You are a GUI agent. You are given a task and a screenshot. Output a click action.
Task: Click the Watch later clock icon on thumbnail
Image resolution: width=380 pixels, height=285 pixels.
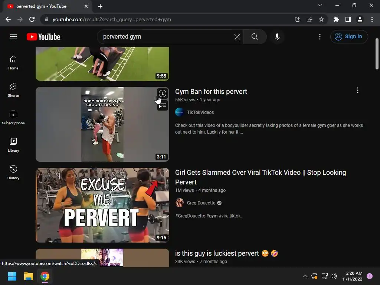click(163, 94)
